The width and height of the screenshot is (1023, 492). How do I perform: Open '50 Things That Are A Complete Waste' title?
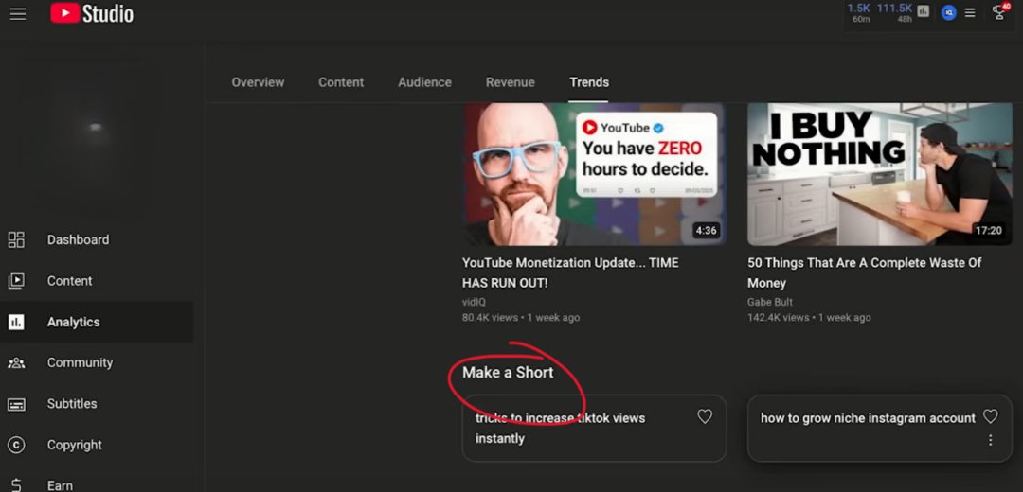click(x=864, y=272)
